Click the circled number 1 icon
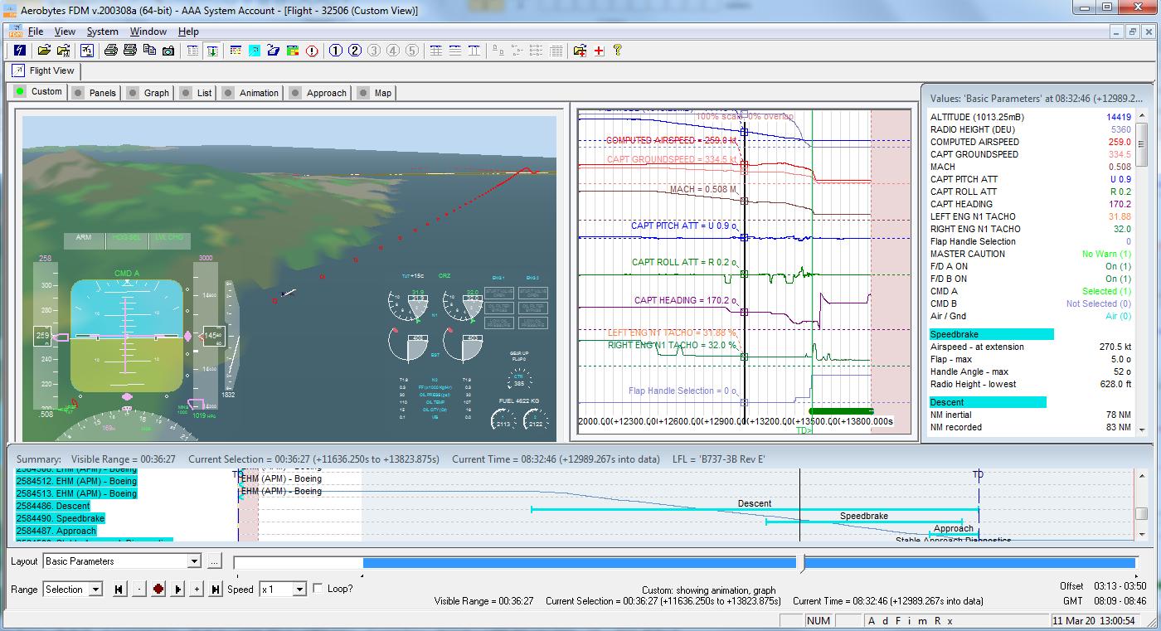 [335, 51]
